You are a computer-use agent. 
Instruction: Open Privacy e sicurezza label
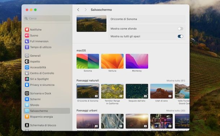42,85
